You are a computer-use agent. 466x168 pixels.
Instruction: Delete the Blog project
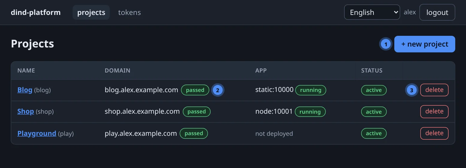434,90
